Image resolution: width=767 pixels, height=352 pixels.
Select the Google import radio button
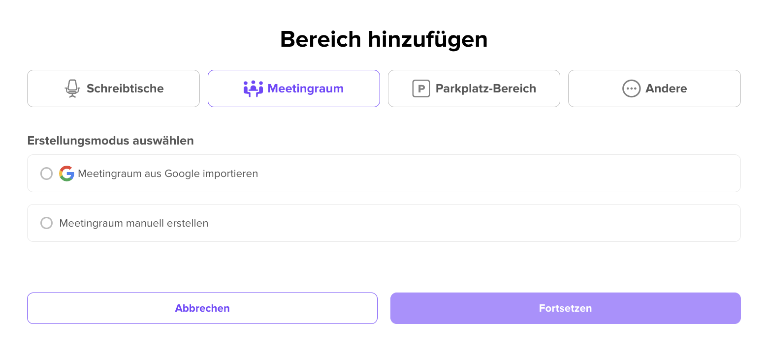coord(46,174)
